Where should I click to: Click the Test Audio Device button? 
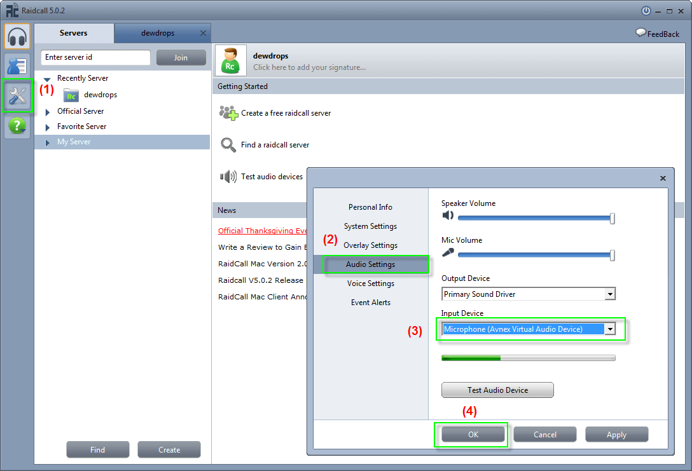497,390
